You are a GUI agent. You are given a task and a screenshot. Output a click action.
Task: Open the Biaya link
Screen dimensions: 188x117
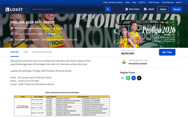pos(128,2)
